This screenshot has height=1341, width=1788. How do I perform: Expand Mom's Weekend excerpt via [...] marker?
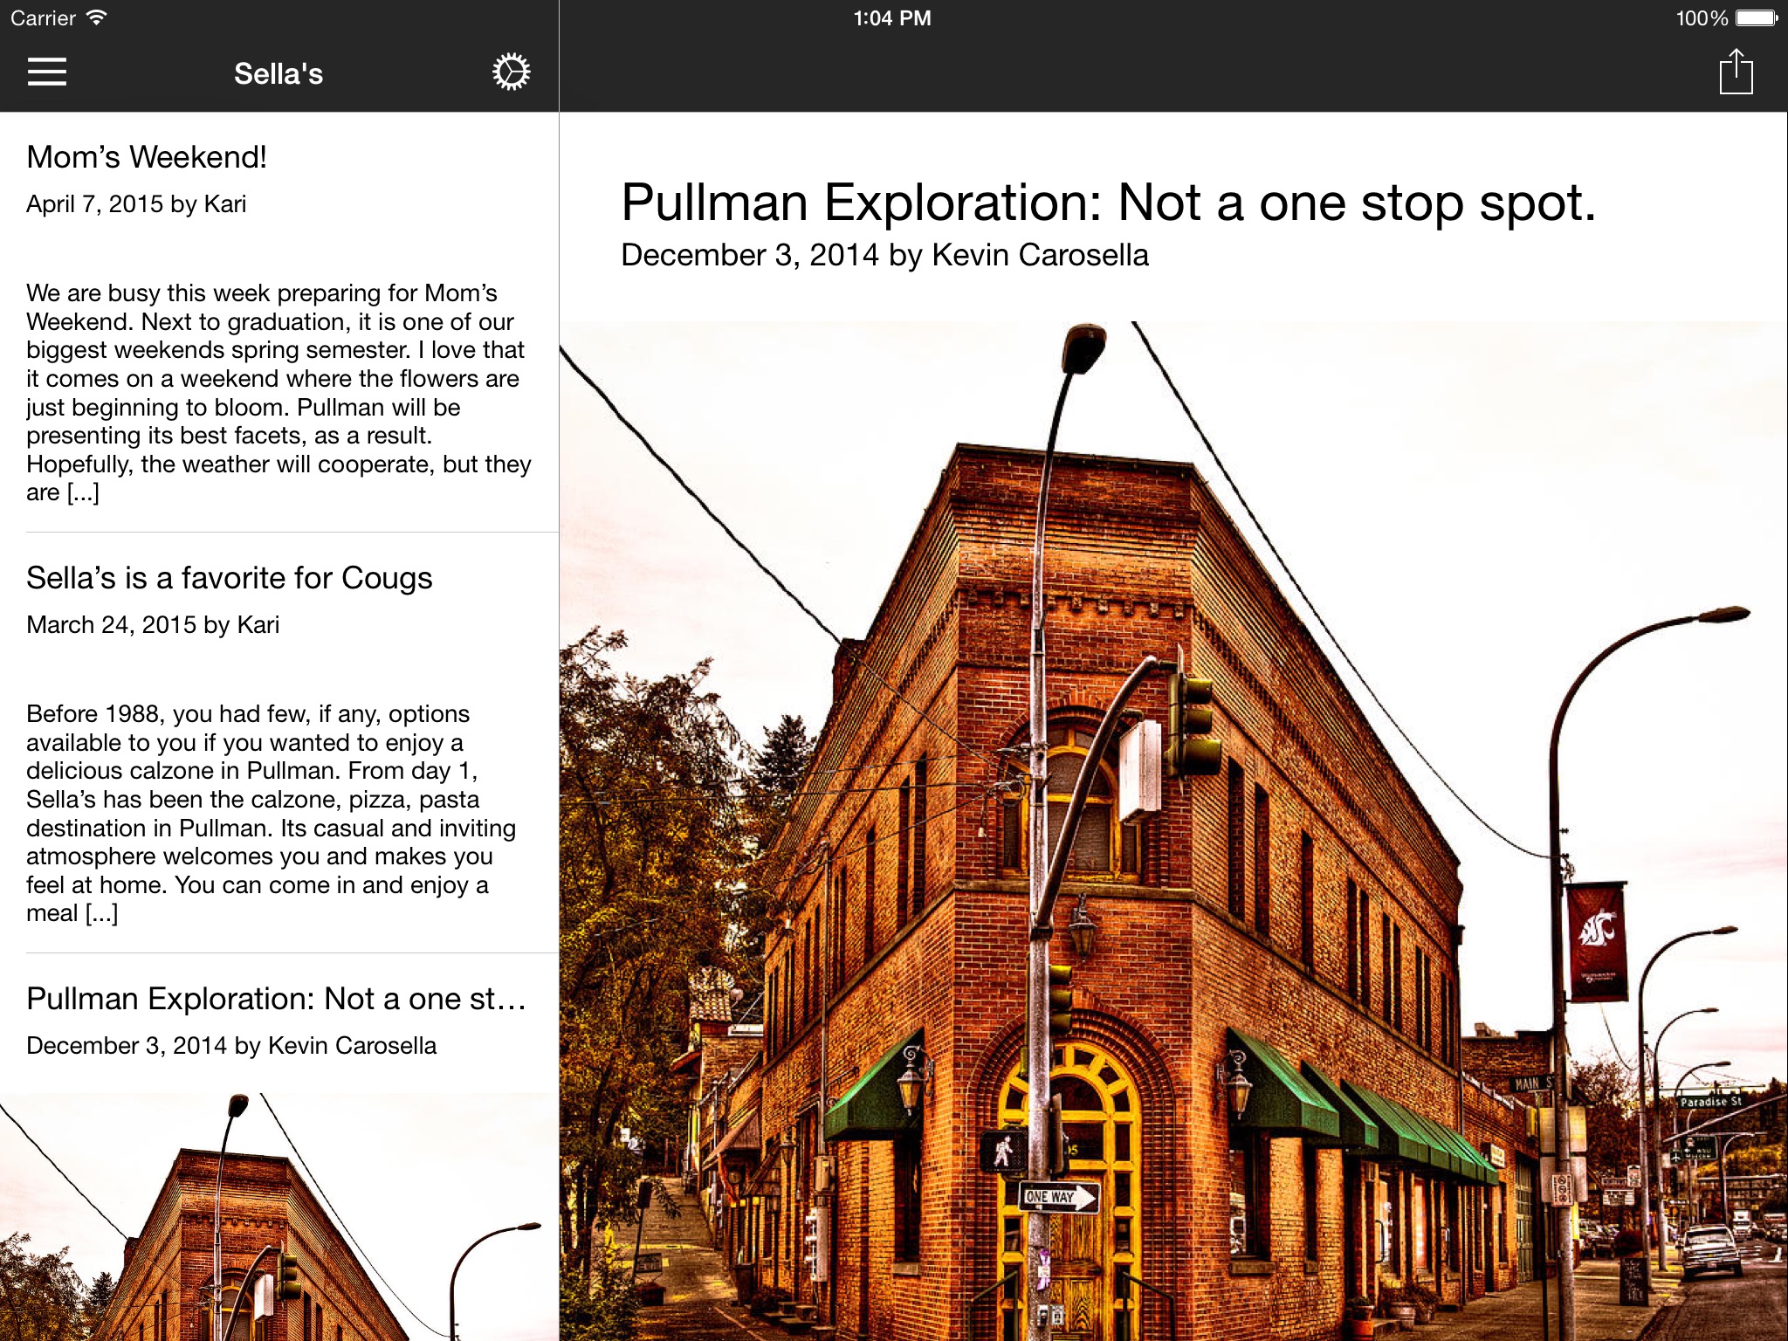point(83,493)
